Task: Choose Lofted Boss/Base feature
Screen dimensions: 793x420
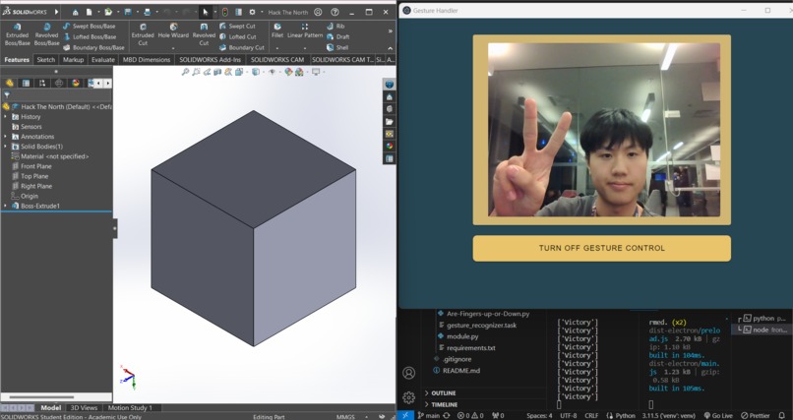Action: [x=90, y=36]
